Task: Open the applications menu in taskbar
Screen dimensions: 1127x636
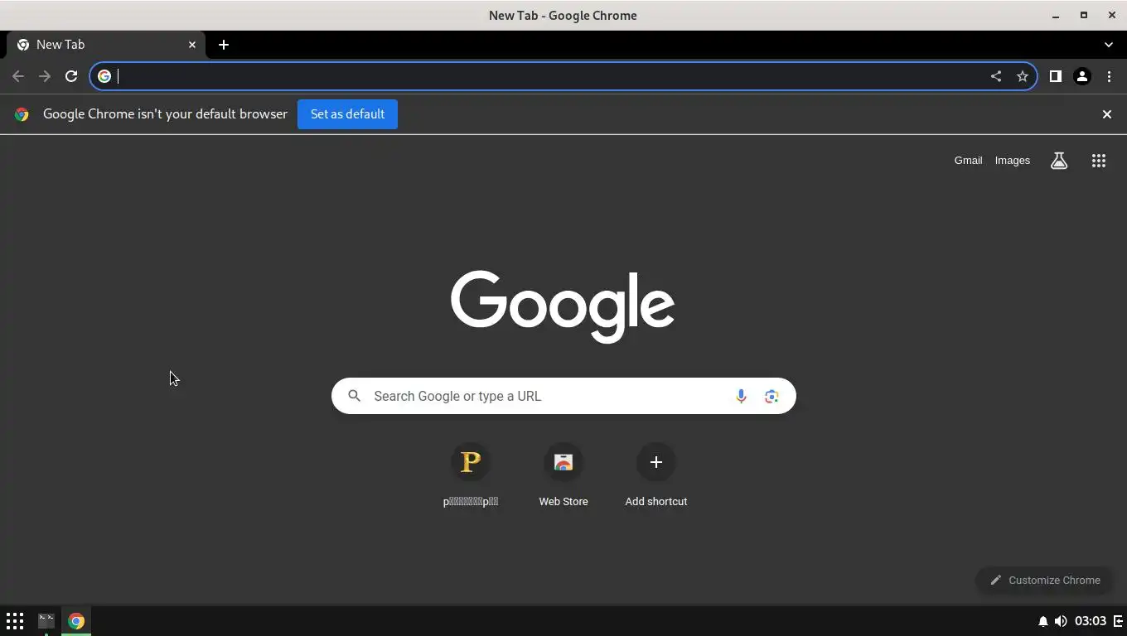Action: (x=15, y=621)
